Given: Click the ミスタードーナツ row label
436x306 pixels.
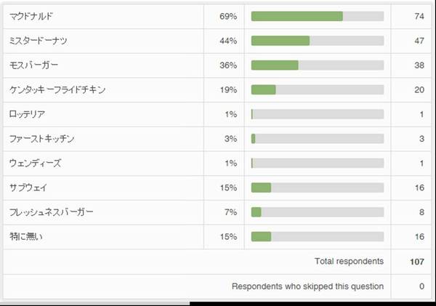Looking at the screenshot, I should 40,41.
